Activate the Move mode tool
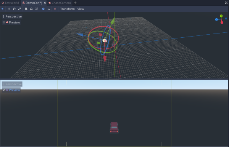 point(9,9)
